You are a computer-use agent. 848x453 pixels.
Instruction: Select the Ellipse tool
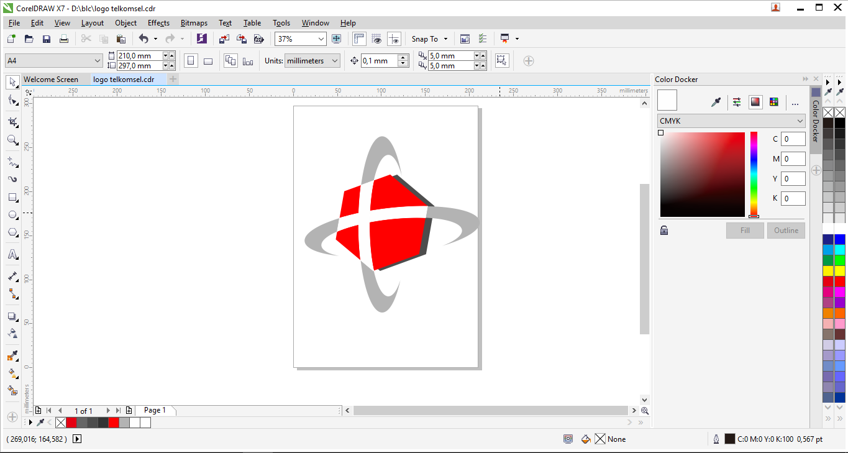click(12, 215)
